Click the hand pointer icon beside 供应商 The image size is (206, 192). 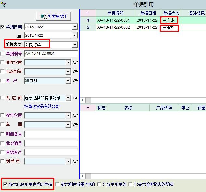pyautogui.click(x=75, y=98)
